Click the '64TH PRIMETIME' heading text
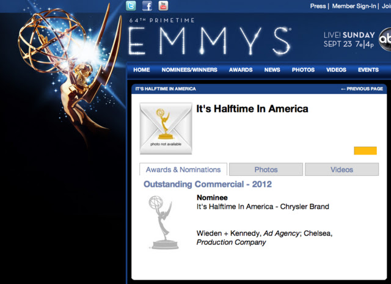 point(161,20)
